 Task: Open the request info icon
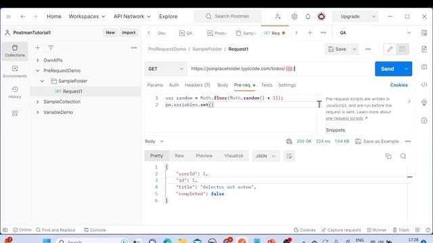click(424, 120)
